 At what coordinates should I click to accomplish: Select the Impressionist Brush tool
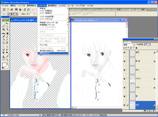point(7,43)
